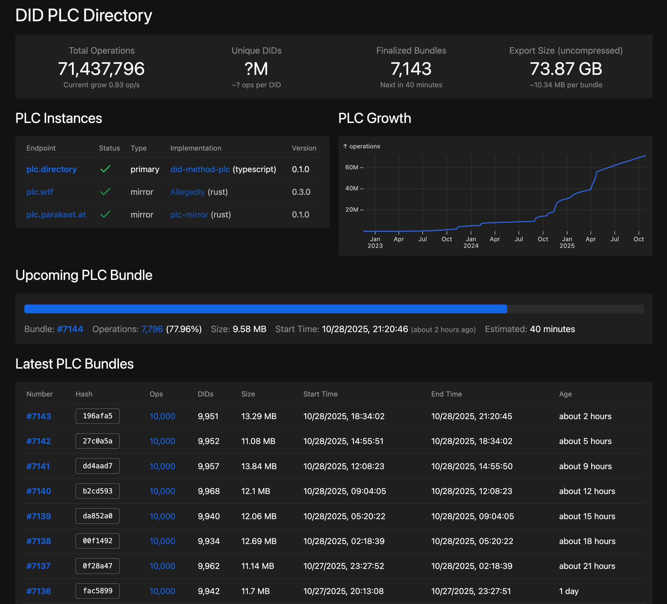Click the upcoming bundle progress bar
Viewport: 667px width, 604px height.
pyautogui.click(x=333, y=309)
